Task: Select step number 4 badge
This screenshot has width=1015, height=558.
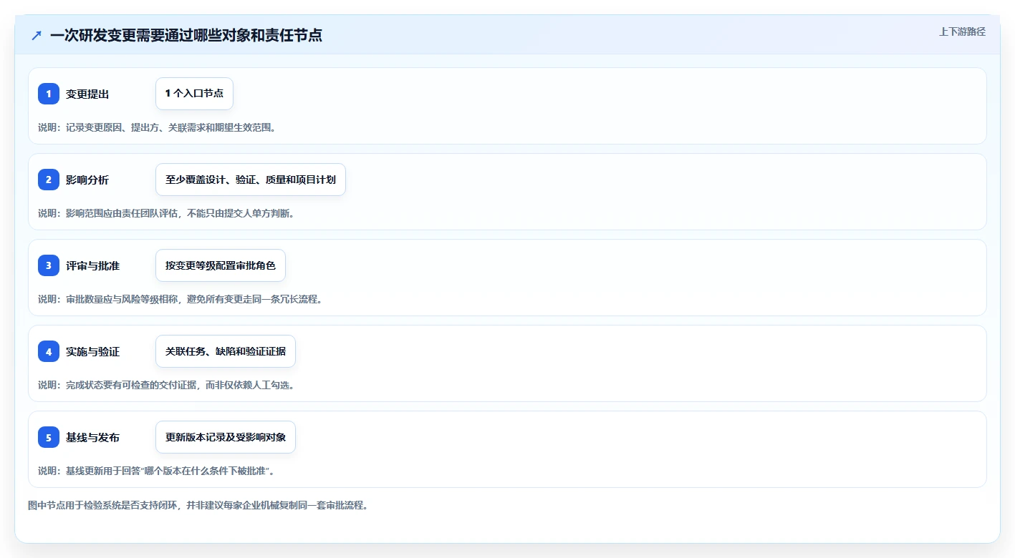Action: coord(49,351)
